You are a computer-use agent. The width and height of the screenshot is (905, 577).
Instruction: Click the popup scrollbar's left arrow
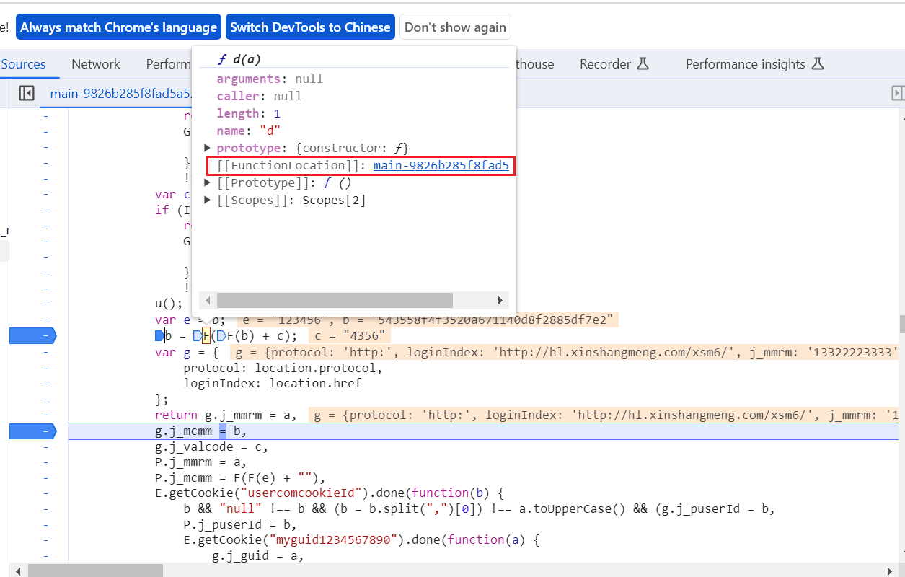point(206,300)
